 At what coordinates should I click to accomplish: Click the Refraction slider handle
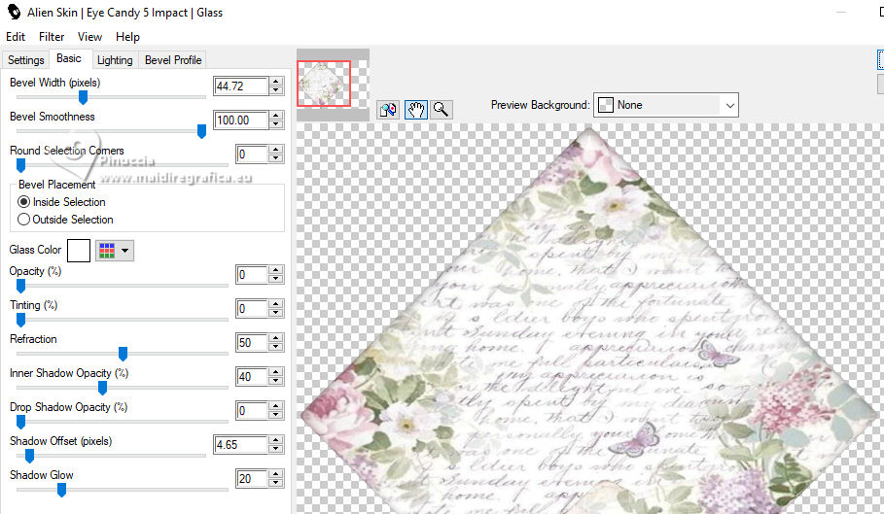(x=123, y=354)
